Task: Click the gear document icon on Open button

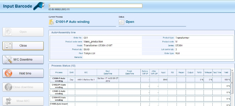Action: [x=9, y=32]
